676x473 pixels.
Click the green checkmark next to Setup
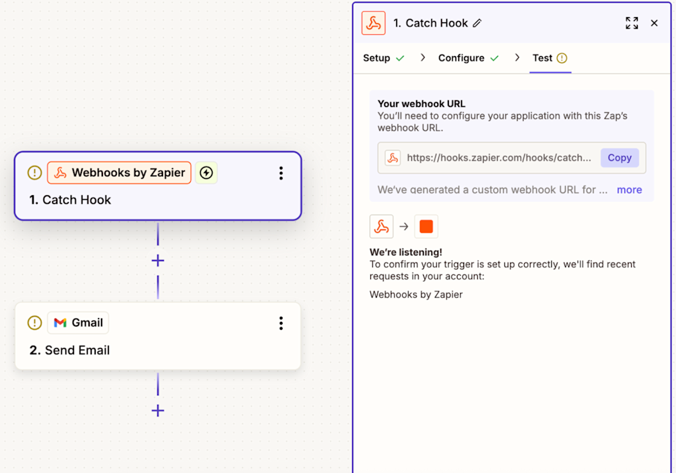400,58
